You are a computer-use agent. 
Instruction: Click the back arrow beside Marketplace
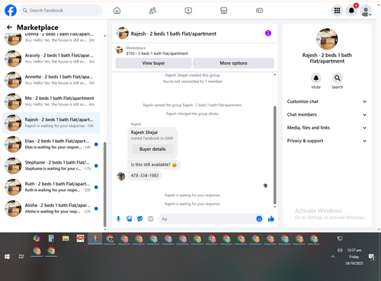(9, 27)
